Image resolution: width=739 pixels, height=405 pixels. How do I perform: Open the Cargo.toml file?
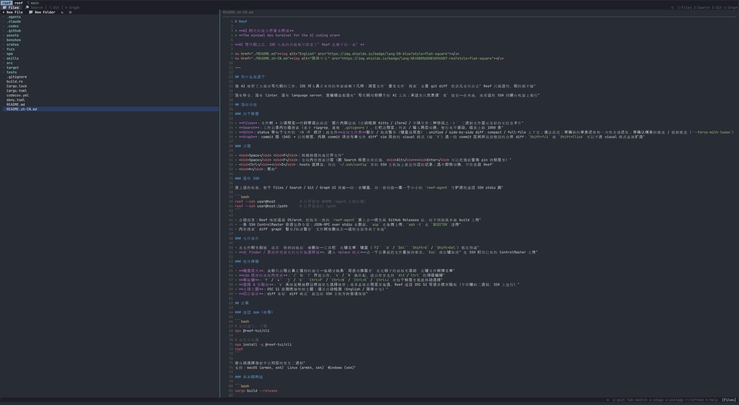pyautogui.click(x=16, y=90)
